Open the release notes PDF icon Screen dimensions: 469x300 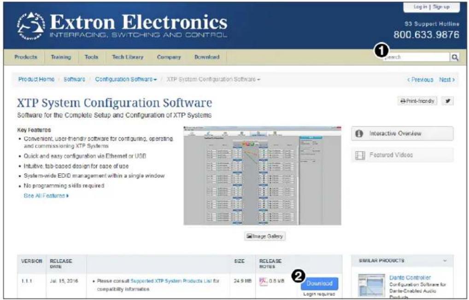point(263,281)
